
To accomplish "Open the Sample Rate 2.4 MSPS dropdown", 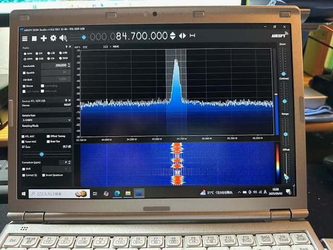I will point(46,120).
